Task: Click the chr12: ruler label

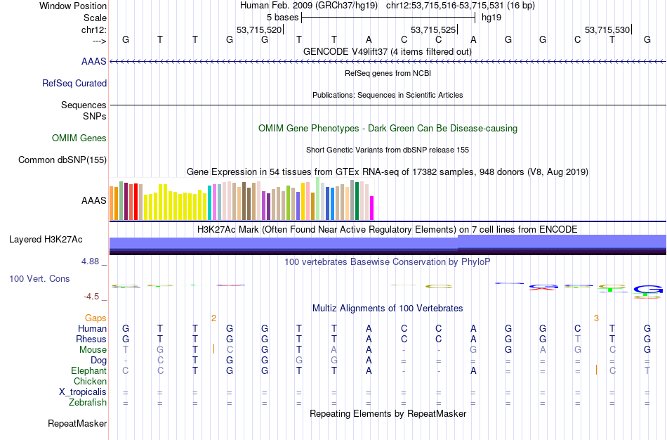Action: point(93,30)
